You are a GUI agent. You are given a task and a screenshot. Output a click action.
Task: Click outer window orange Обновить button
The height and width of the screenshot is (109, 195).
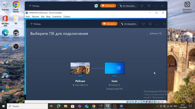[x=108, y=6]
